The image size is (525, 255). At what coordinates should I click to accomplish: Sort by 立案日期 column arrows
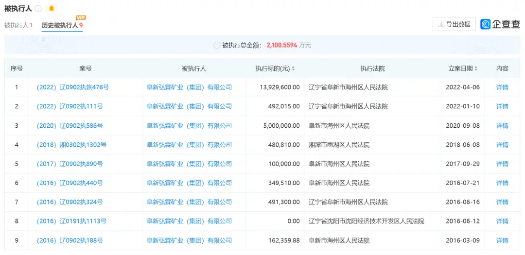pyautogui.click(x=475, y=69)
